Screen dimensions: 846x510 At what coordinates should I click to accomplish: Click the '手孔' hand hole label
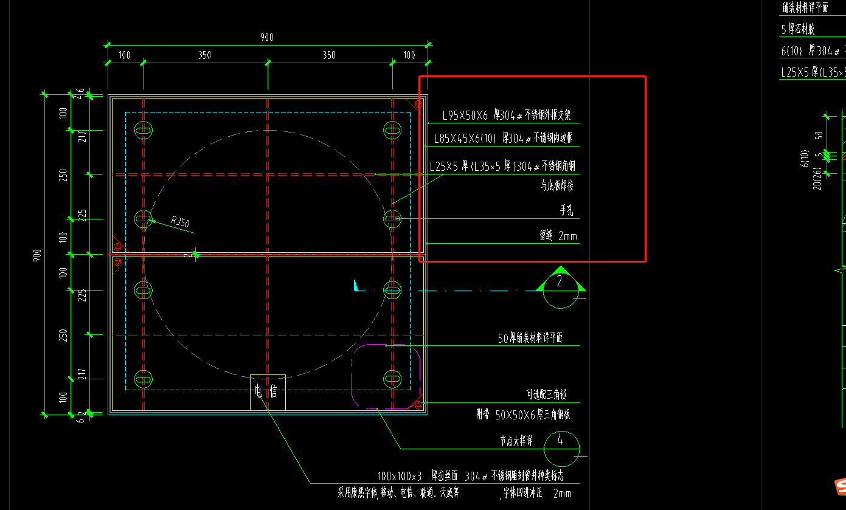click(x=567, y=210)
